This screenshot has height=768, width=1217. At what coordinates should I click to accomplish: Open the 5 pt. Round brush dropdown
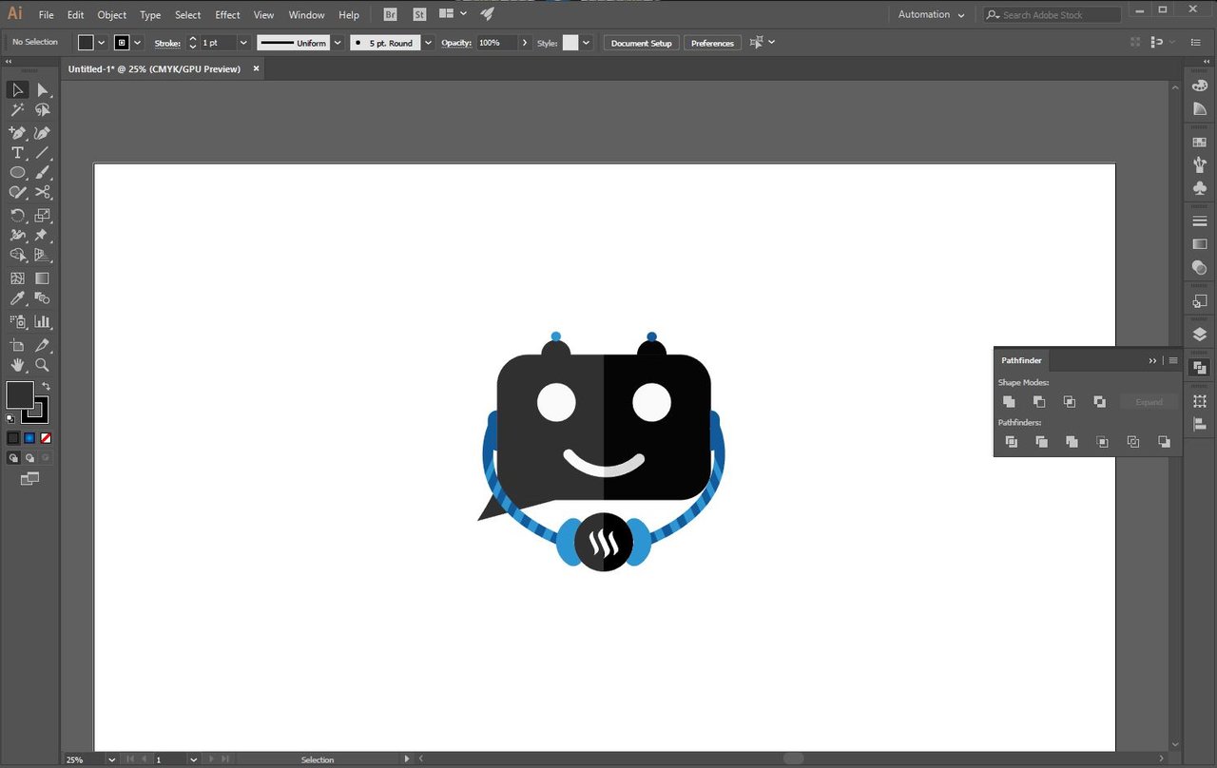[428, 43]
